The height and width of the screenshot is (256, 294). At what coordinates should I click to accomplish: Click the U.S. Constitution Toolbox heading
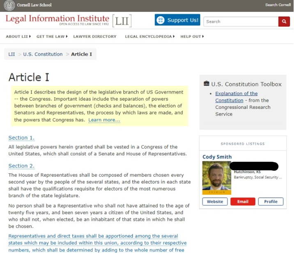pos(246,84)
